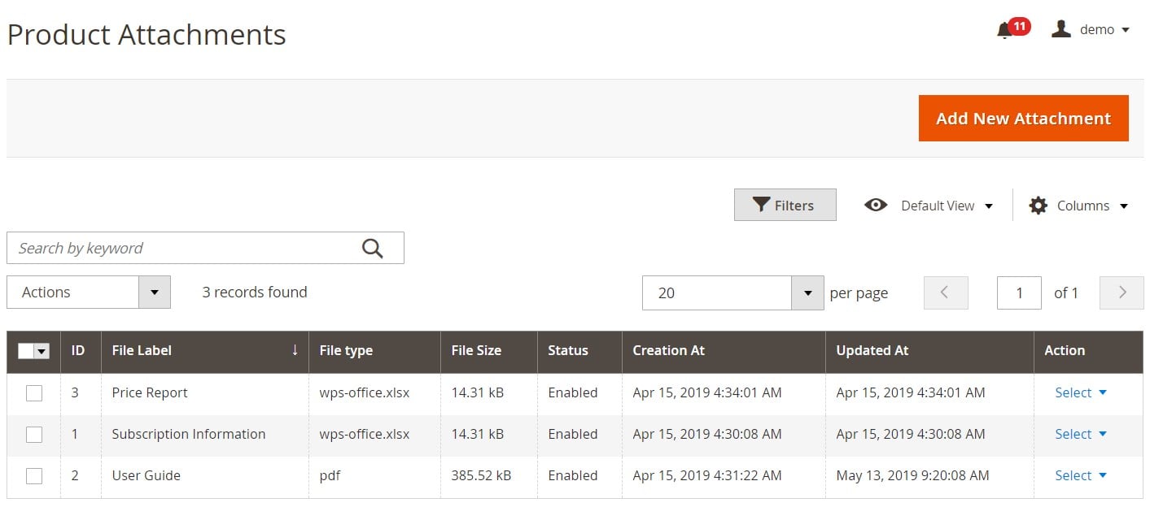Click the Enabled status for User Guide

point(573,475)
